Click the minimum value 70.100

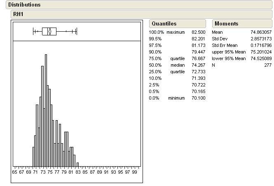198,98
